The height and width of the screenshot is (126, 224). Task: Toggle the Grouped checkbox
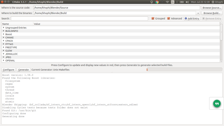[153, 19]
